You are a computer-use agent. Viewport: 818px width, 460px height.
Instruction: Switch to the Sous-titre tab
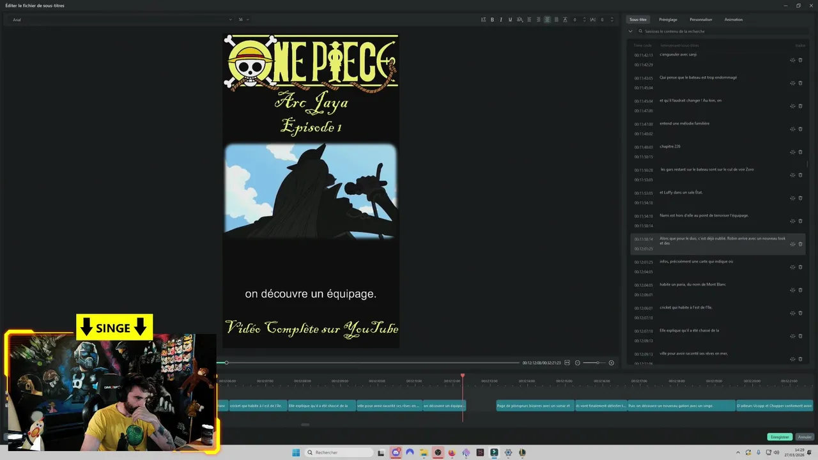pyautogui.click(x=638, y=20)
